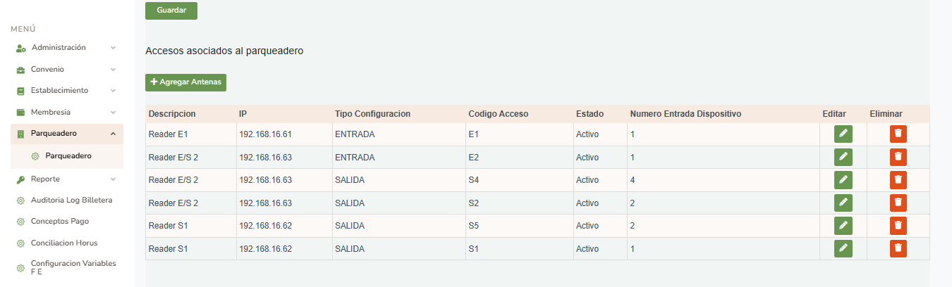Collapse the Parqueadero menu section
952x287 pixels.
(x=113, y=134)
